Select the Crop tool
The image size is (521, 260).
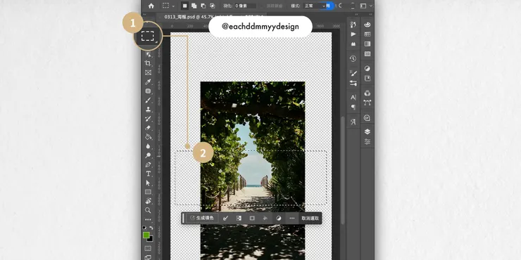tap(148, 63)
